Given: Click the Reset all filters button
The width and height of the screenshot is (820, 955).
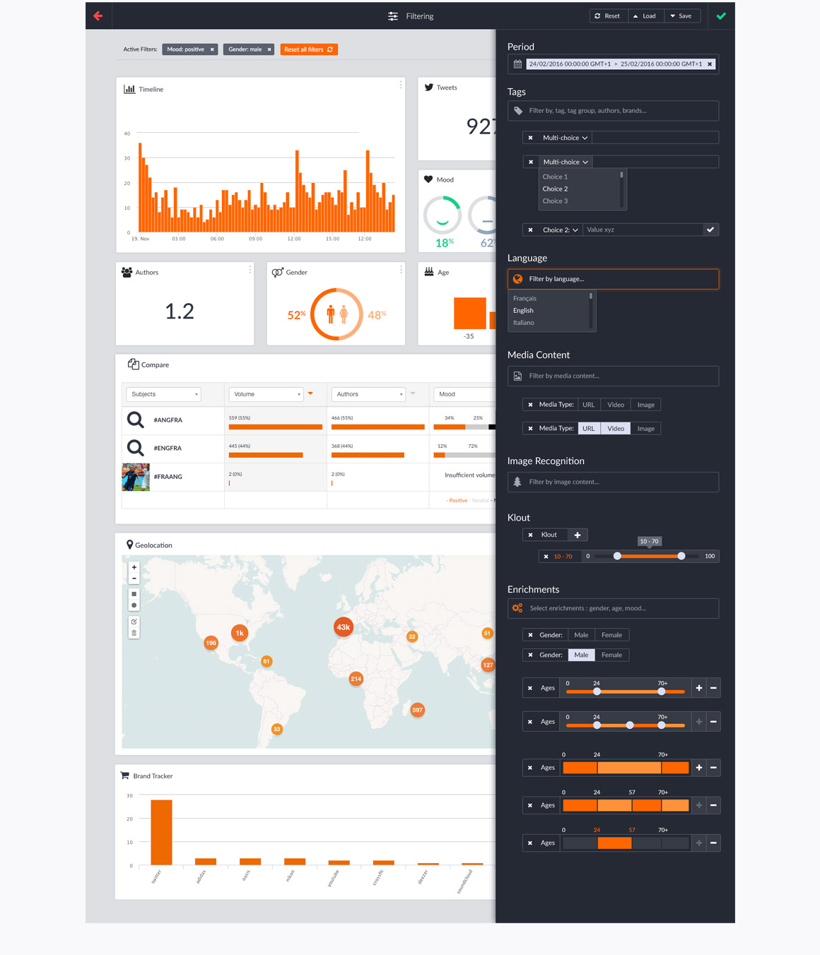Looking at the screenshot, I should (x=309, y=49).
